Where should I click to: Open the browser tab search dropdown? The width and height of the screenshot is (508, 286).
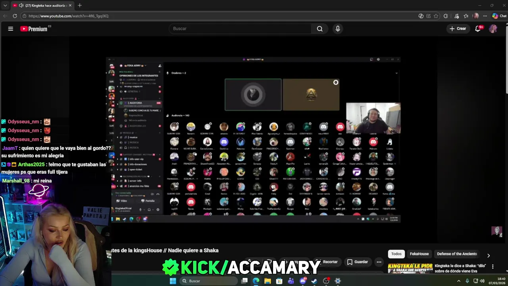pos(5,6)
